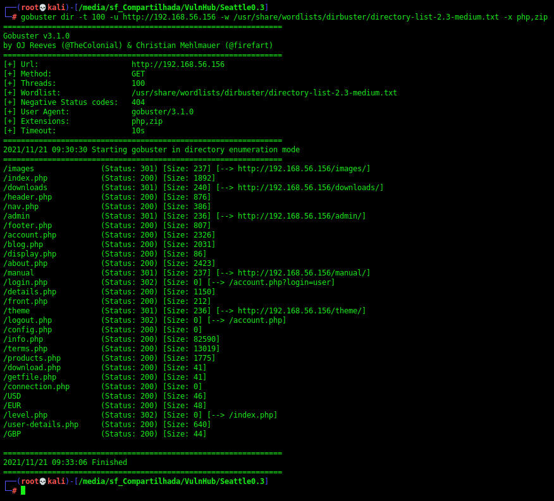
Task: Click the /download.php result path
Action: pos(32,368)
